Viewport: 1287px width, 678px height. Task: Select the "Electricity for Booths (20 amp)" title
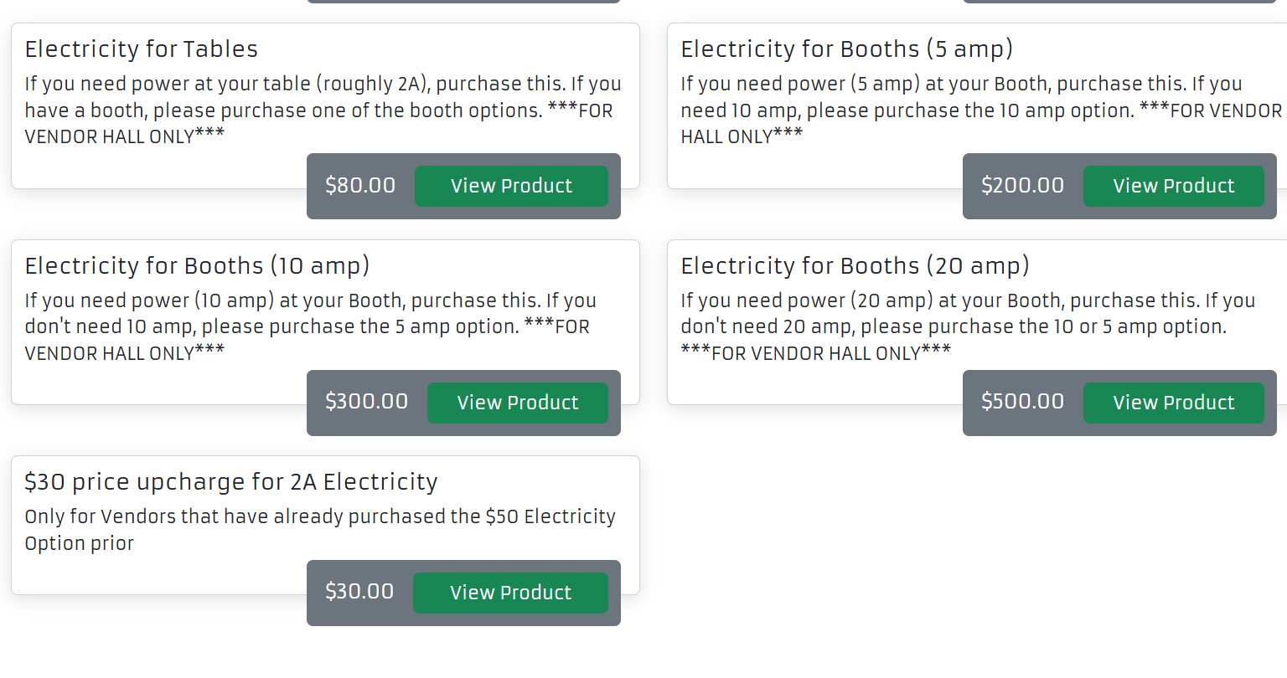pos(855,266)
